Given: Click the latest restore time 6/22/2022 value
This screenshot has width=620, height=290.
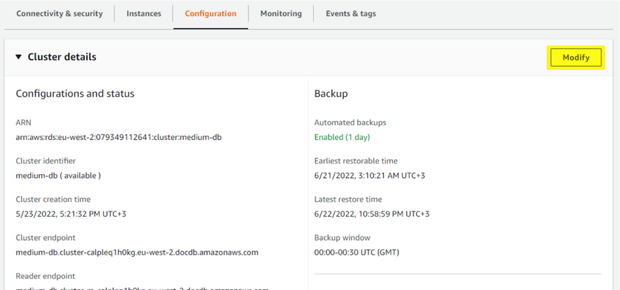Looking at the screenshot, I should (x=372, y=214).
